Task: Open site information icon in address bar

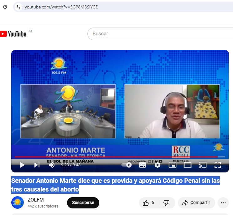Action: (x=18, y=7)
